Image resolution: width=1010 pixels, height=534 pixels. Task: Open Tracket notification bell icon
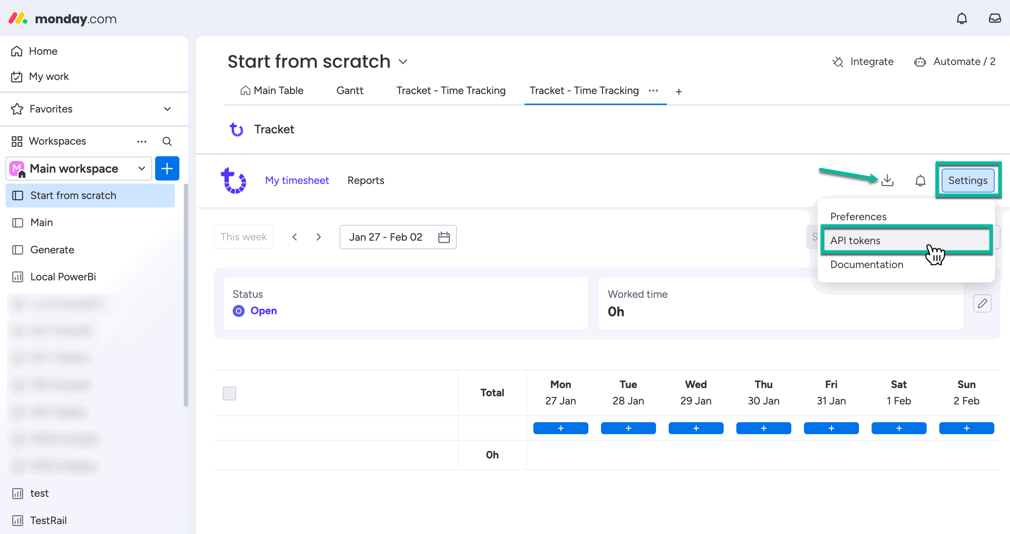point(920,181)
